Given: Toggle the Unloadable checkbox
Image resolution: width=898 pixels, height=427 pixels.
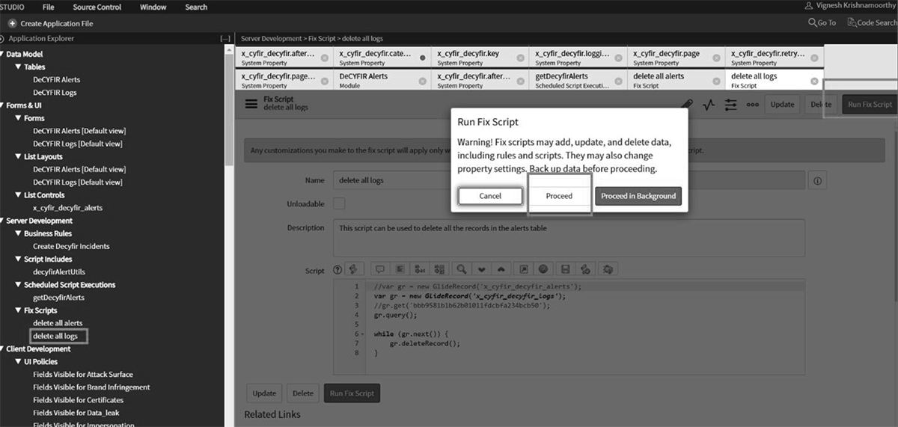Looking at the screenshot, I should 339,203.
